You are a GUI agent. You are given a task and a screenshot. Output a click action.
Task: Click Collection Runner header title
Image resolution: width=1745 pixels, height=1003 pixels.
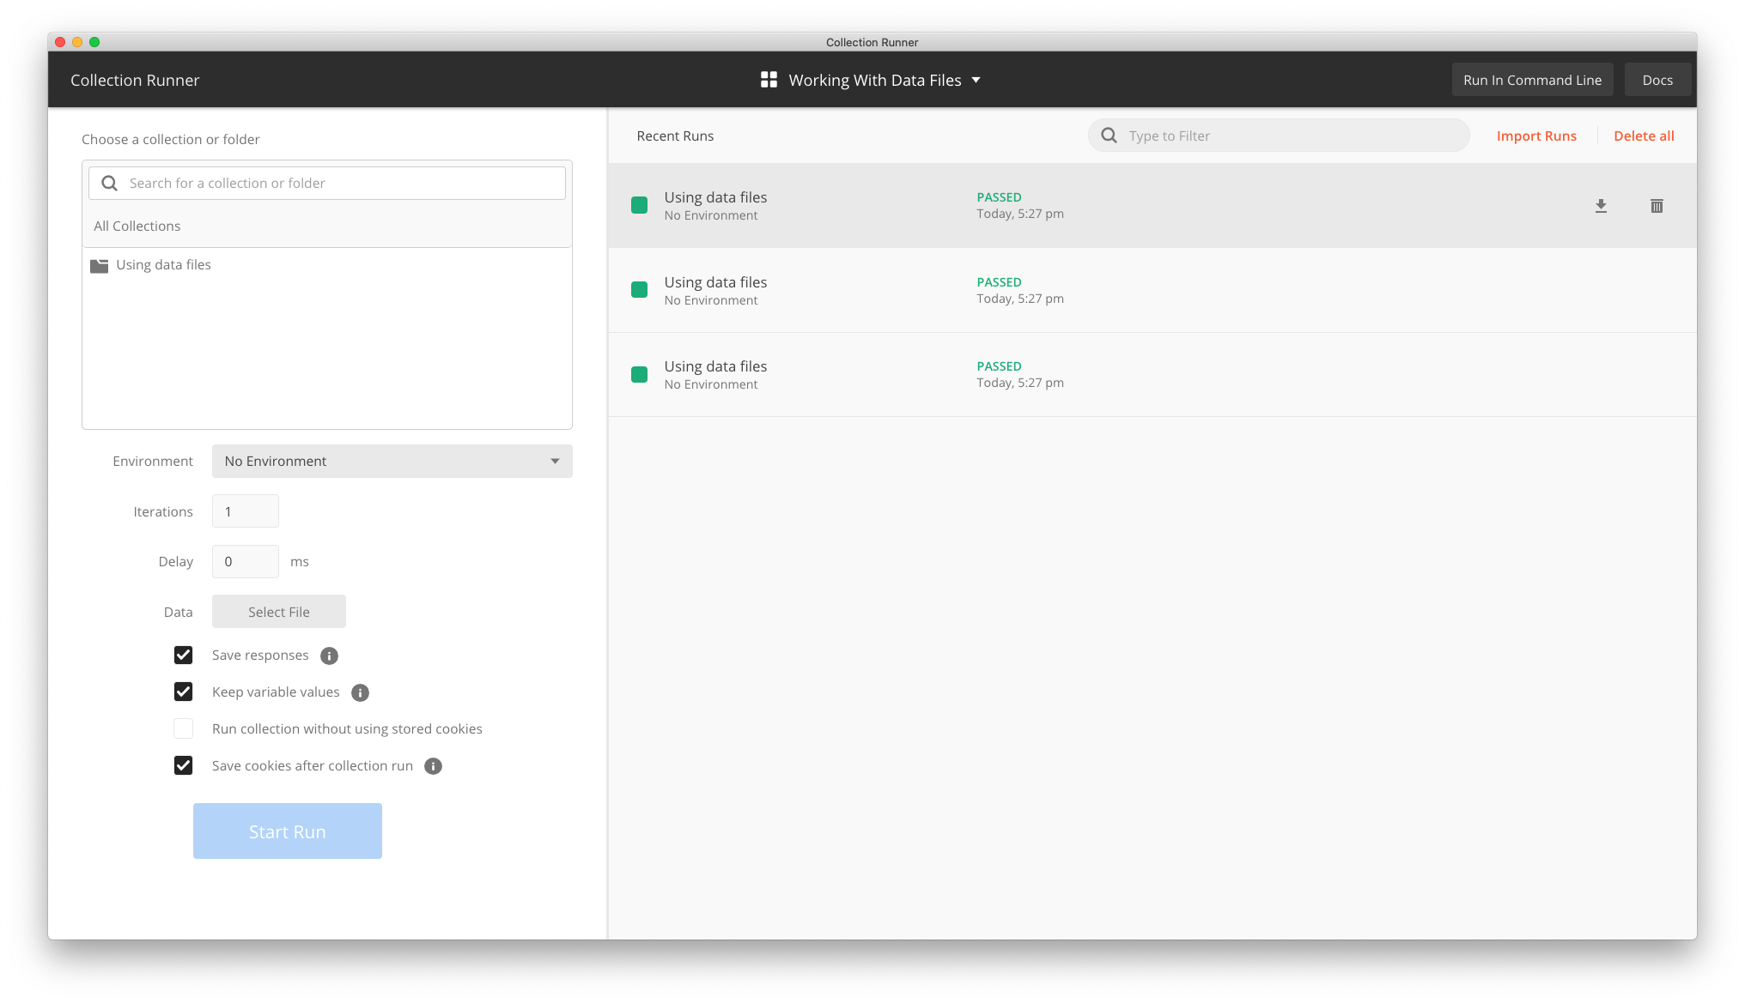pyautogui.click(x=135, y=80)
